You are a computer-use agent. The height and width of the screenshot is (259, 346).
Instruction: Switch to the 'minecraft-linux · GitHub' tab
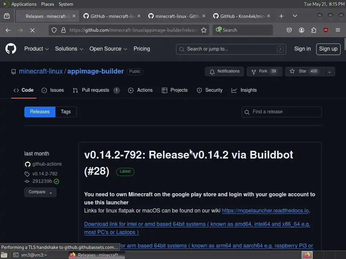click(x=177, y=16)
